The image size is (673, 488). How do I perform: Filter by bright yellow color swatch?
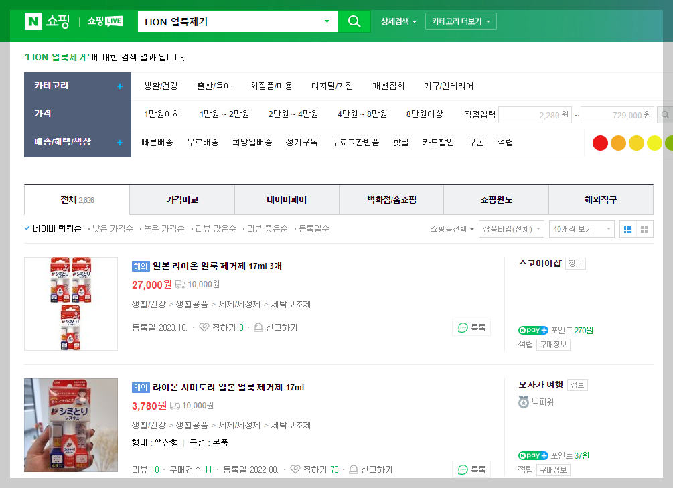(x=654, y=143)
